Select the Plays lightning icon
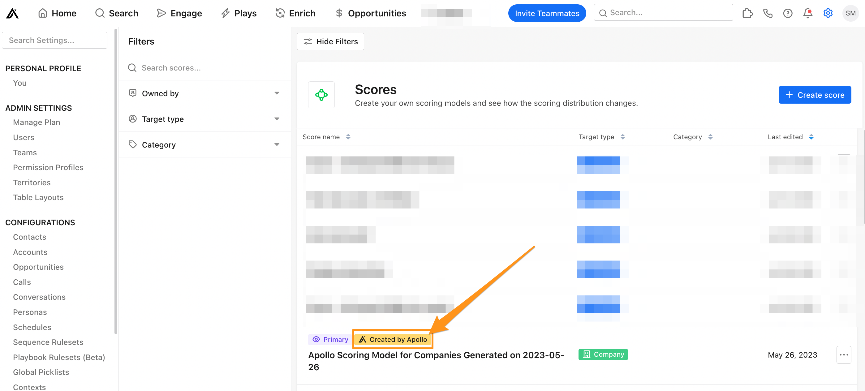This screenshot has height=391, width=865. pos(225,13)
